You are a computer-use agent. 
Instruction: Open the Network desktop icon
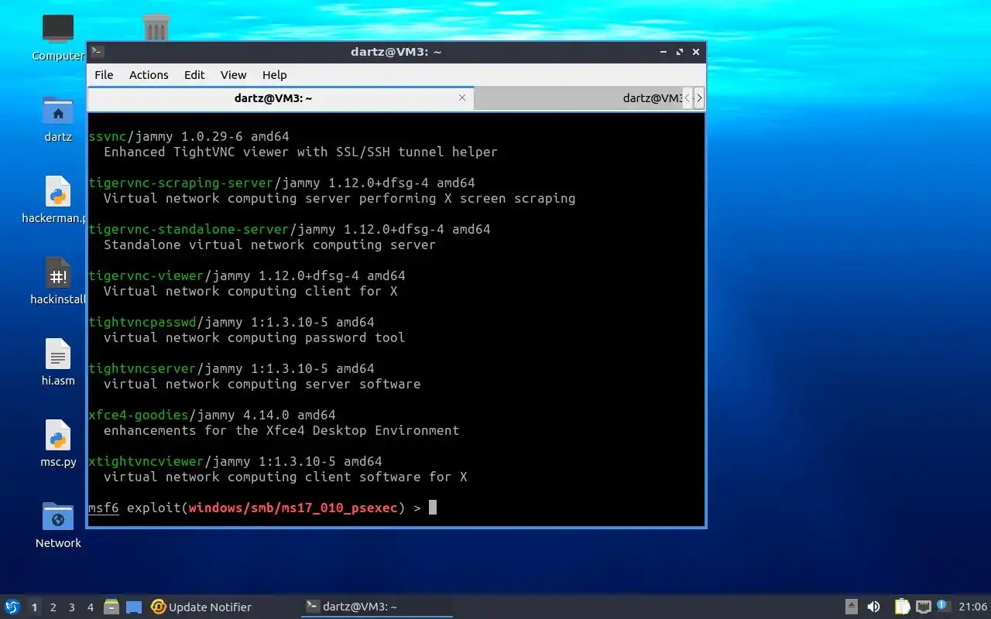point(58,516)
